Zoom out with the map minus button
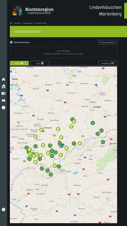 (14, 75)
